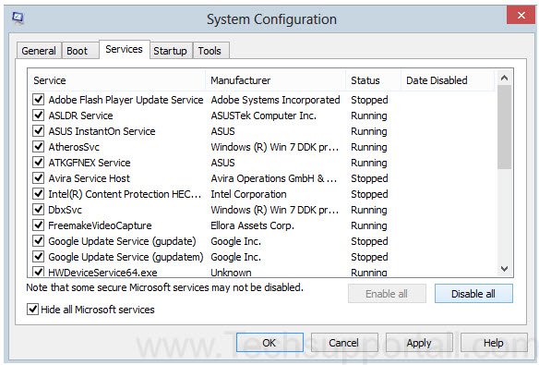This screenshot has height=365, width=539.
Task: Click the Cancel button
Action: [344, 343]
